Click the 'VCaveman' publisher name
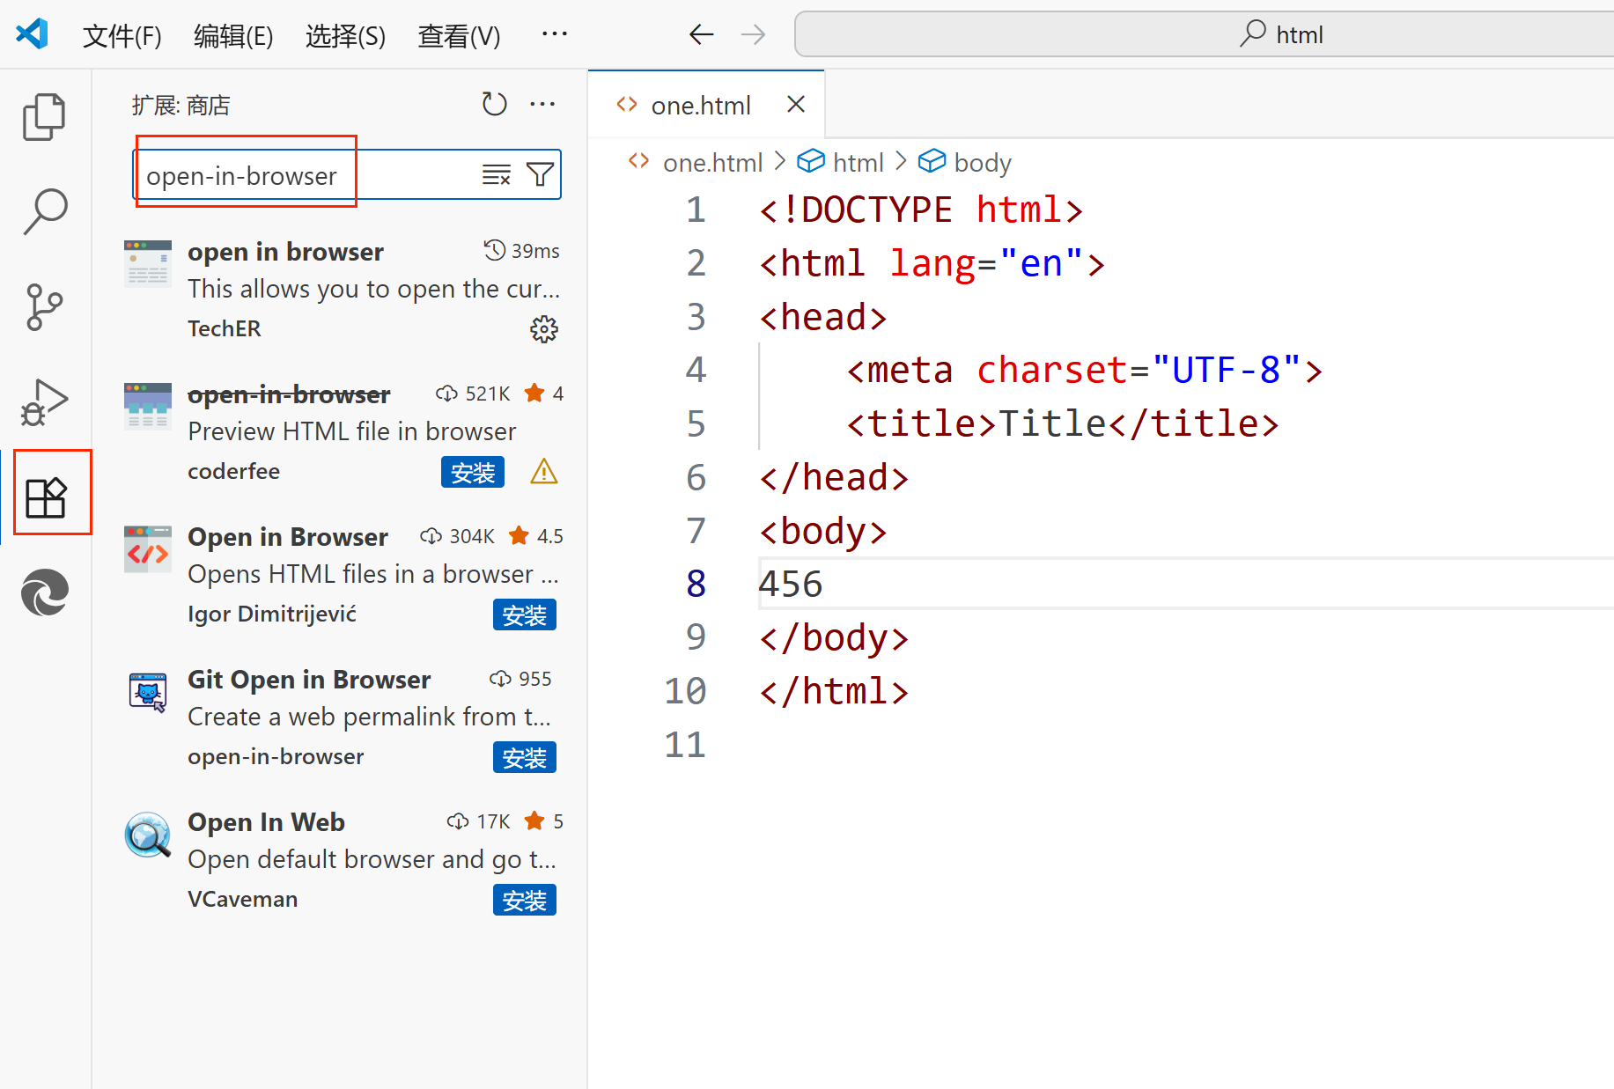Image resolution: width=1614 pixels, height=1089 pixels. point(242,899)
